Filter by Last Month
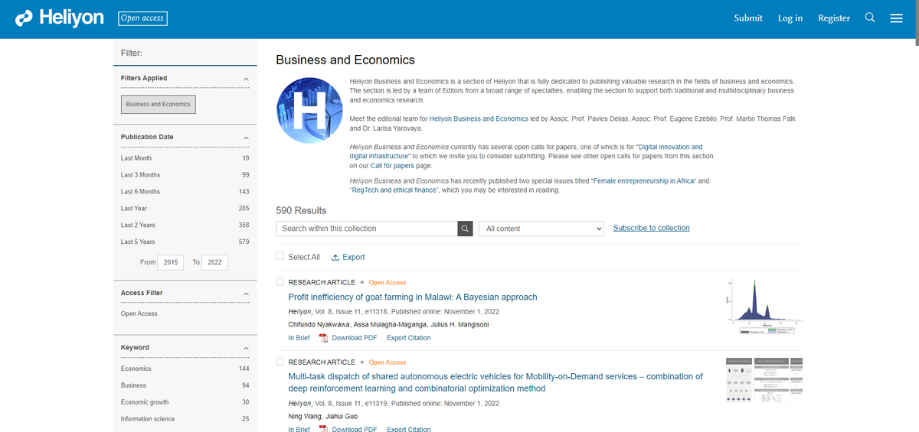The image size is (919, 432). [136, 158]
